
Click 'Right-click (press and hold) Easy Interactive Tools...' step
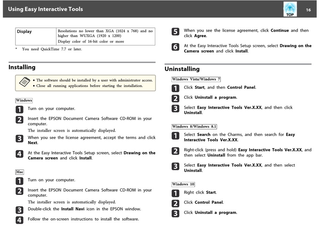coord(247,152)
